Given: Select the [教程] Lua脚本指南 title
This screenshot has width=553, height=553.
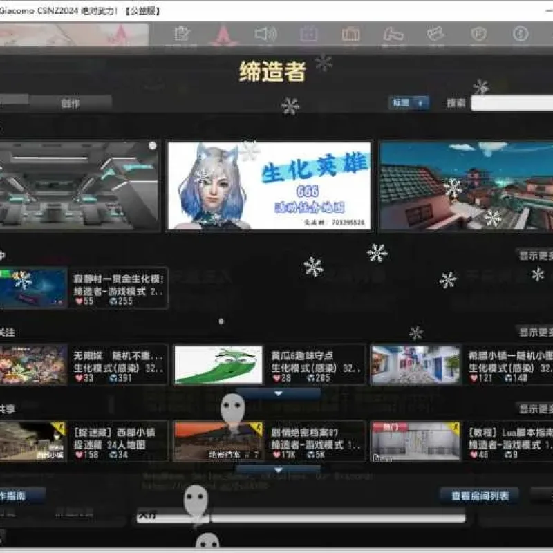Looking at the screenshot, I should pyautogui.click(x=510, y=433).
